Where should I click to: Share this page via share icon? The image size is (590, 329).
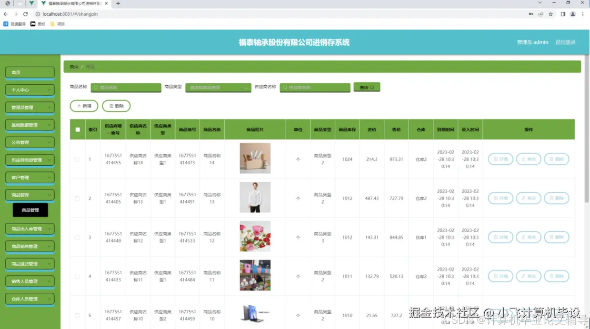[x=541, y=14]
